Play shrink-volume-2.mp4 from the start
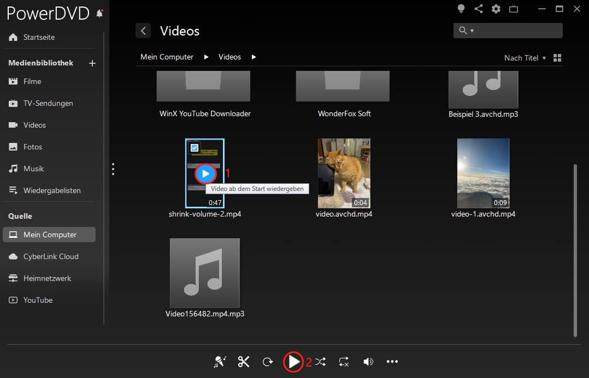The height and width of the screenshot is (378, 589). click(x=205, y=174)
